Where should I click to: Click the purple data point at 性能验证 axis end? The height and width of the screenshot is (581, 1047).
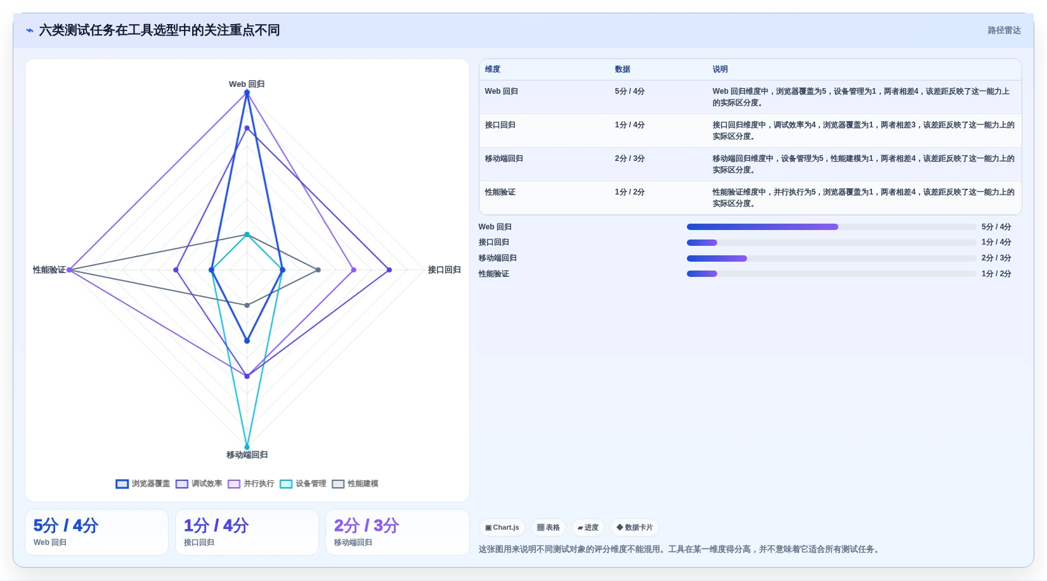(70, 270)
